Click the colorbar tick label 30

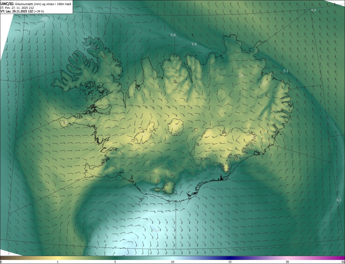tap(287, 262)
